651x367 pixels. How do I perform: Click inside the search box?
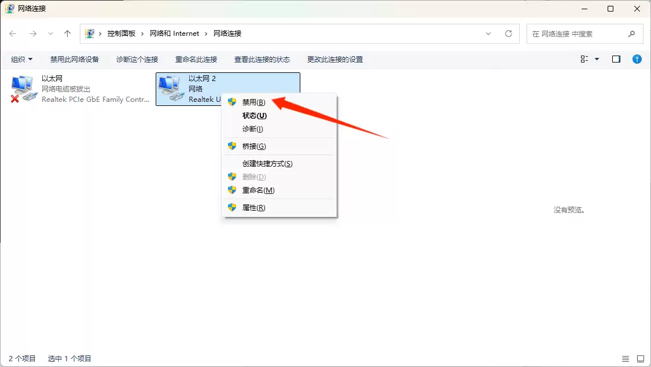coord(579,34)
